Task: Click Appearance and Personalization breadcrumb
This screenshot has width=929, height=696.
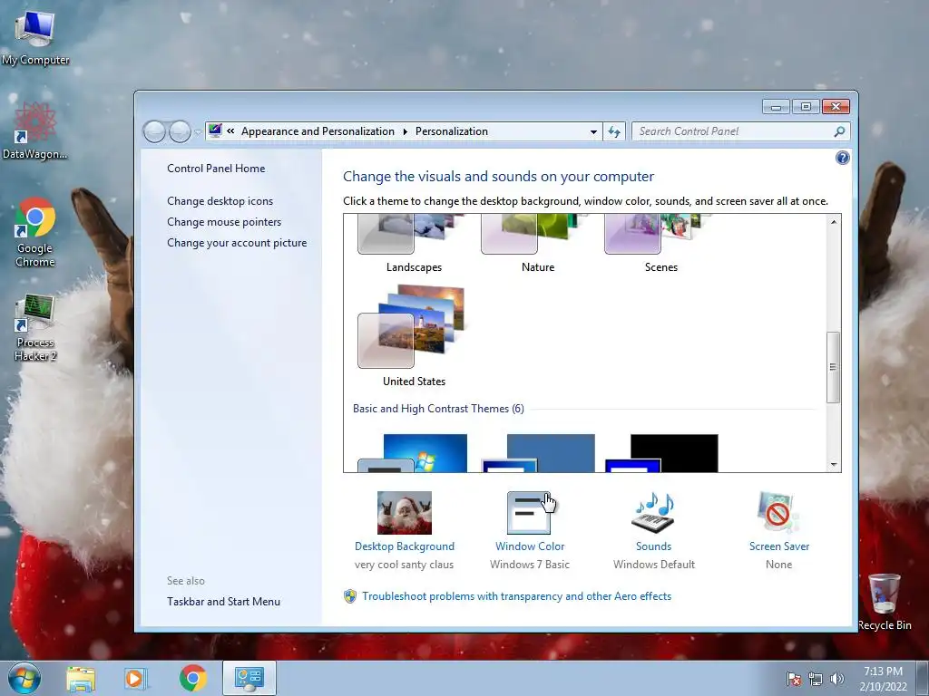Action: click(318, 131)
